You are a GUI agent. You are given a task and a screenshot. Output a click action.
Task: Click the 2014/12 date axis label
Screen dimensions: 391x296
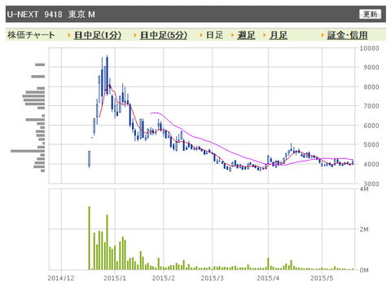61,278
